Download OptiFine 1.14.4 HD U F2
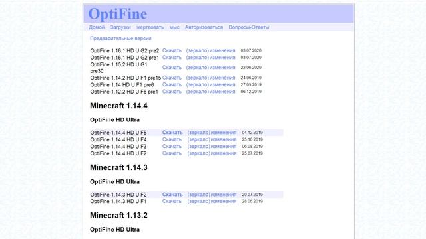Screen dimensions: 426x239 pos(172,153)
